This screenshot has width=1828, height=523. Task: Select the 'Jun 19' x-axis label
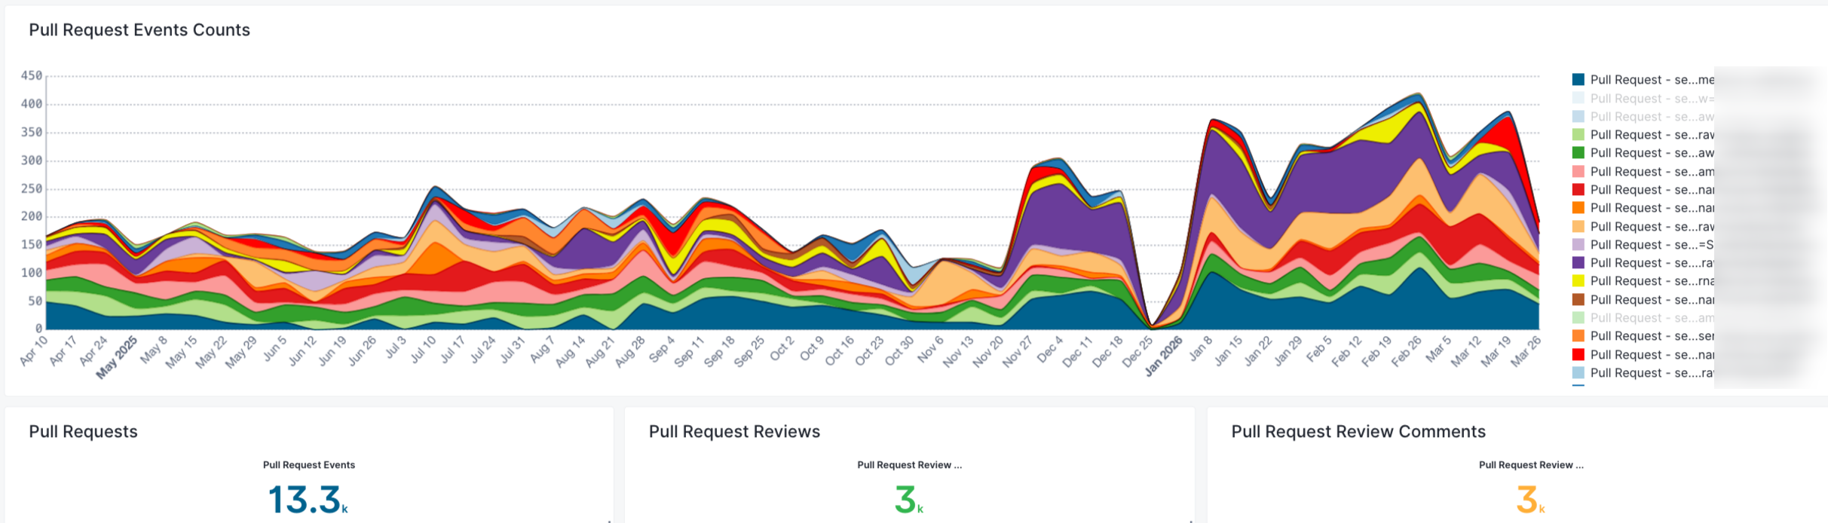pyautogui.click(x=332, y=351)
